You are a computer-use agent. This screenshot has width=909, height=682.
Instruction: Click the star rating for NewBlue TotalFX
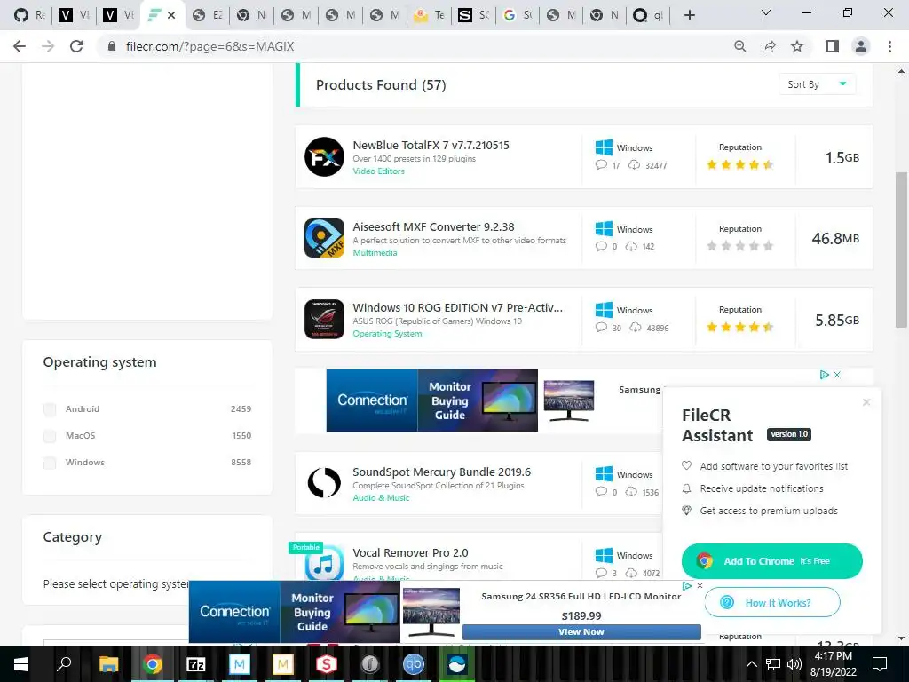click(739, 164)
